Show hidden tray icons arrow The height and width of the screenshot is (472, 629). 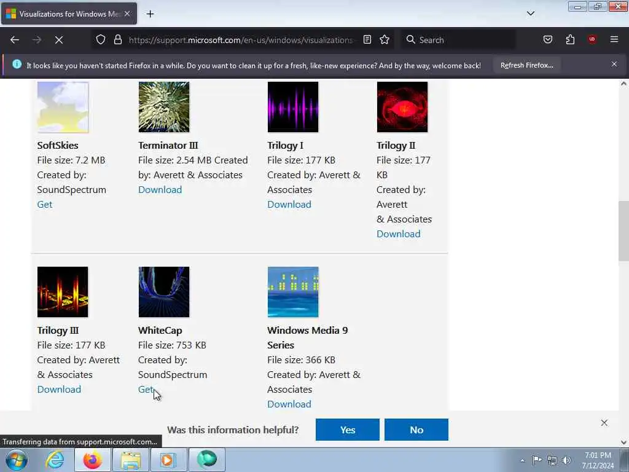(x=522, y=460)
